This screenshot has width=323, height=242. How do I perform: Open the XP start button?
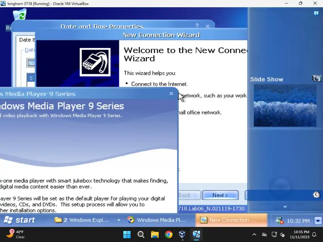pyautogui.click(x=19, y=220)
